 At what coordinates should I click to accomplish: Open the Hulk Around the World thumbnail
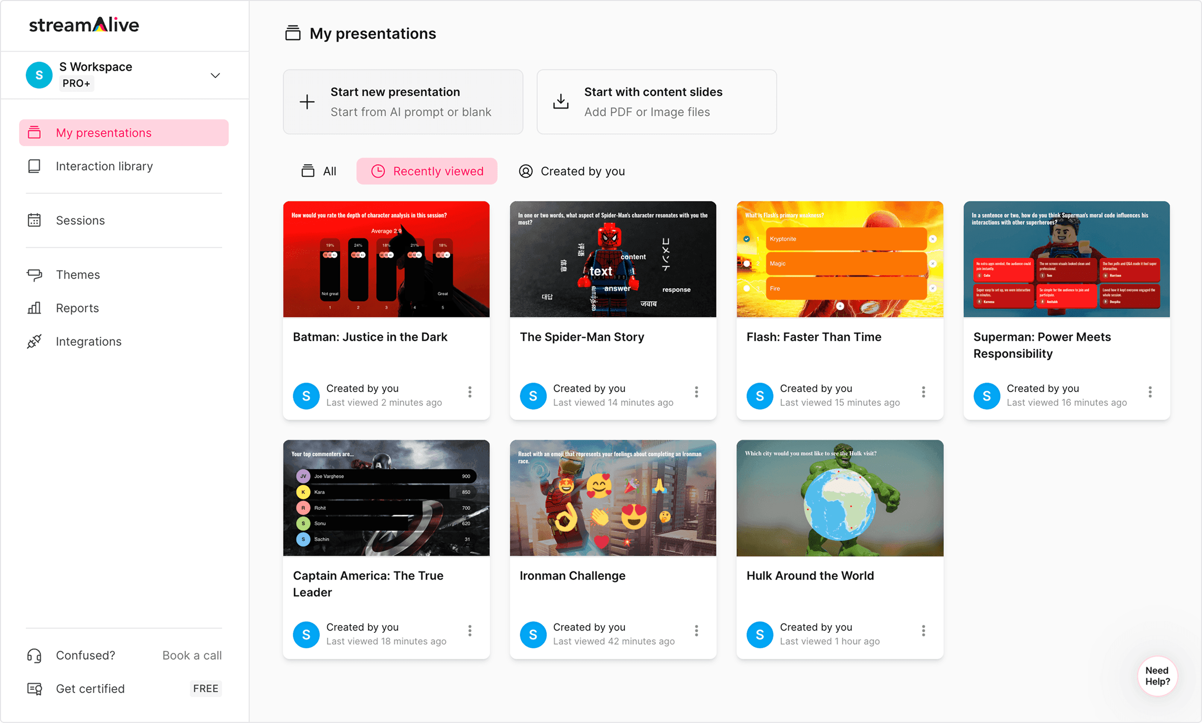point(839,498)
